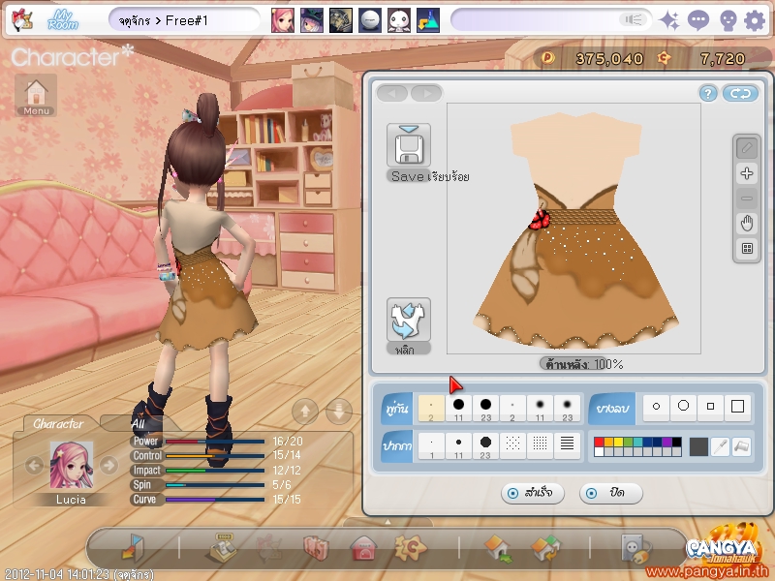Screen dimensions: 775x581
Task: Click the exit door icon in bottom bar
Action: pyautogui.click(x=133, y=548)
